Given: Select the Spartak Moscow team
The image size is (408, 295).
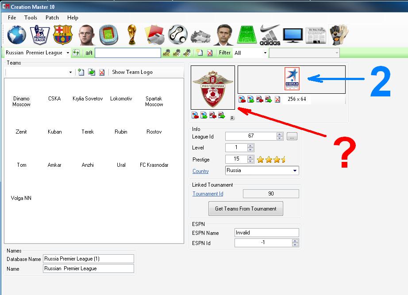Looking at the screenshot, I should (x=154, y=101).
